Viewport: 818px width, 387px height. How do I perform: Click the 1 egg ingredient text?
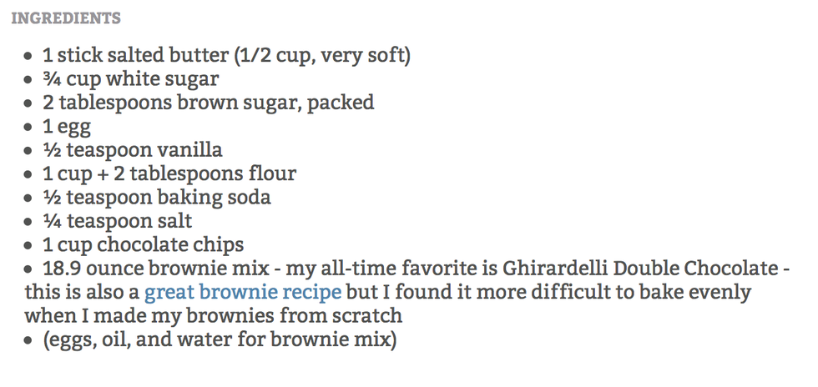point(67,128)
